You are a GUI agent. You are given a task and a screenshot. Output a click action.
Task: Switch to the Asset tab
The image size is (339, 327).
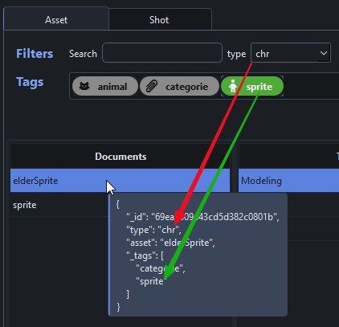56,19
